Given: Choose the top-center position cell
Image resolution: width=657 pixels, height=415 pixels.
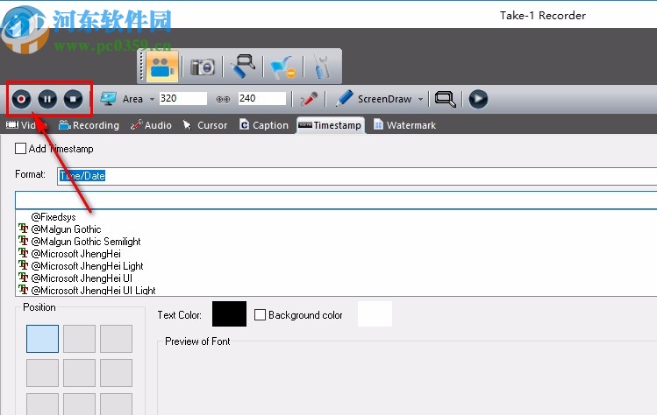Looking at the screenshot, I should [79, 339].
